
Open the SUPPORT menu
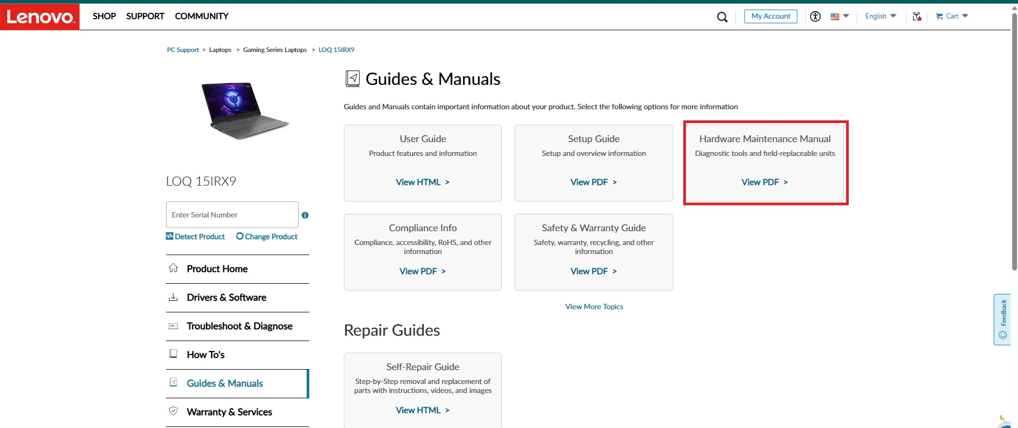(x=145, y=16)
